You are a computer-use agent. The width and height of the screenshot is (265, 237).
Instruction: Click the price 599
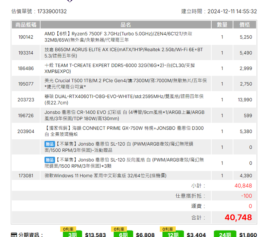coord(248,116)
